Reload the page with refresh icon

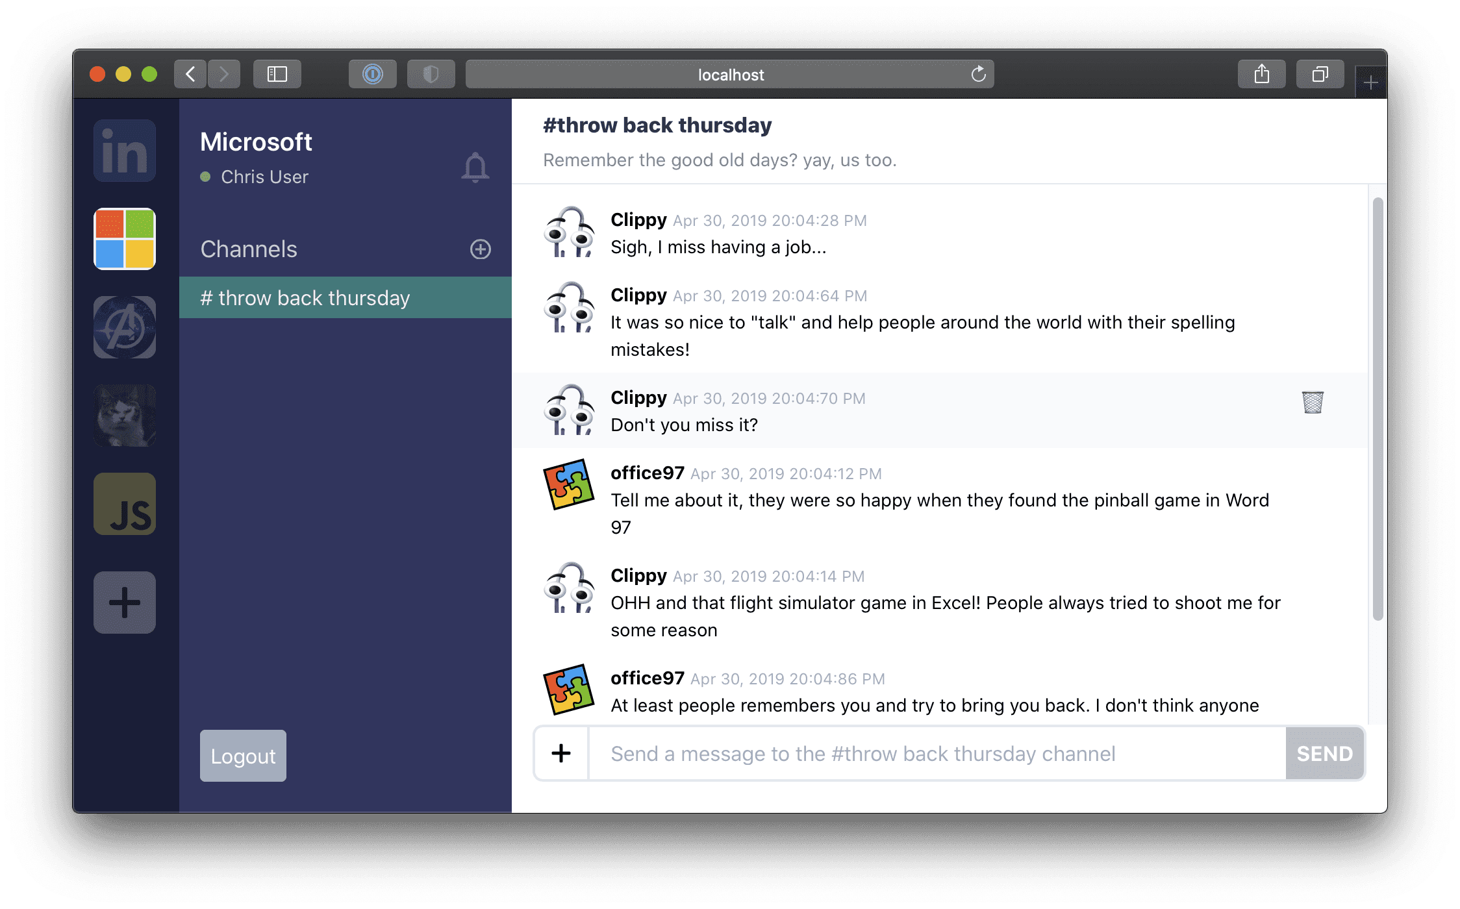coord(978,74)
